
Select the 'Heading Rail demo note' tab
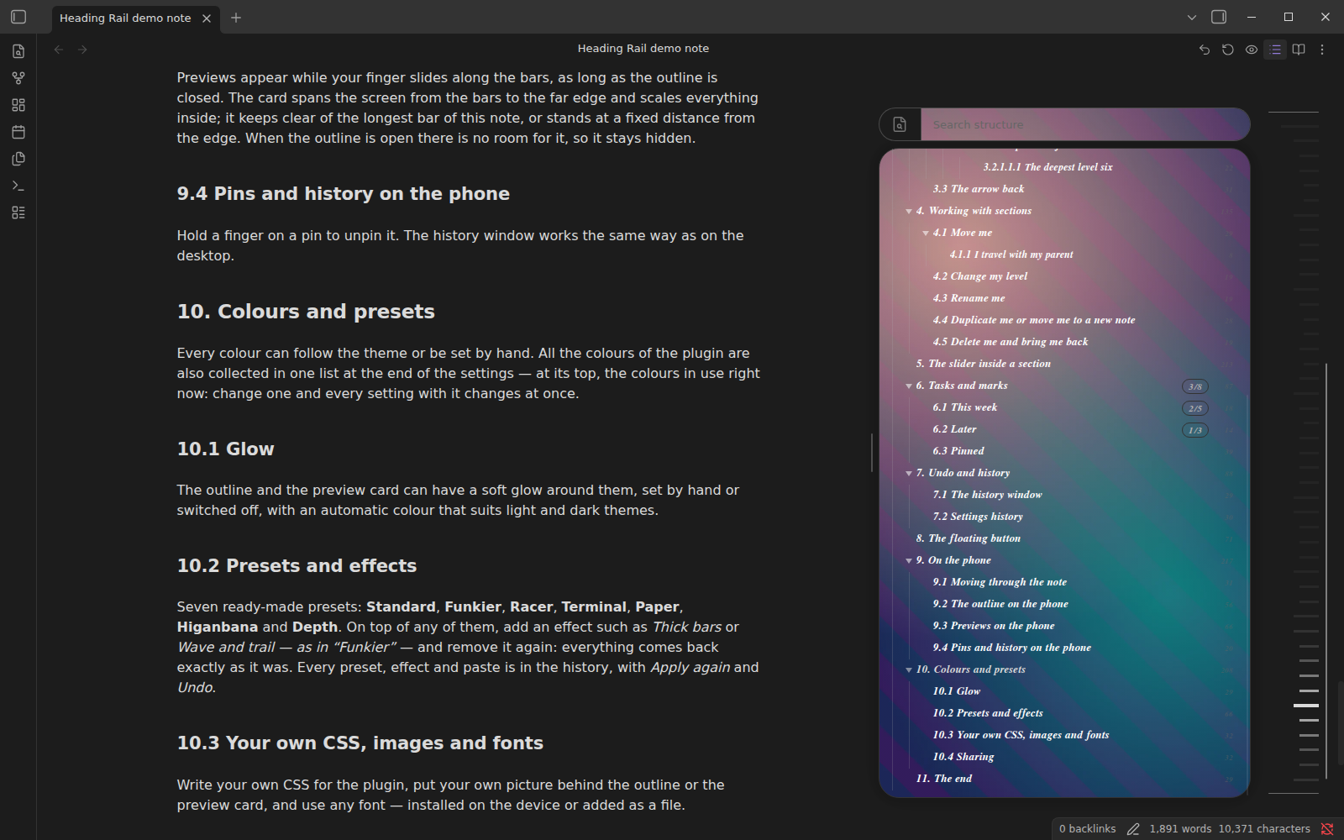[124, 18]
